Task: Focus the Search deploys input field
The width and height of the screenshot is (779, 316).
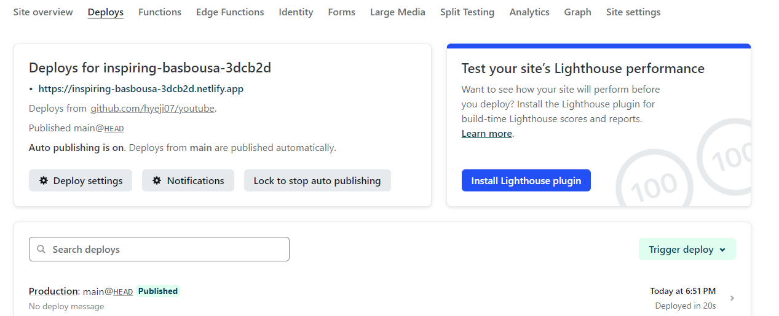Action: (159, 249)
